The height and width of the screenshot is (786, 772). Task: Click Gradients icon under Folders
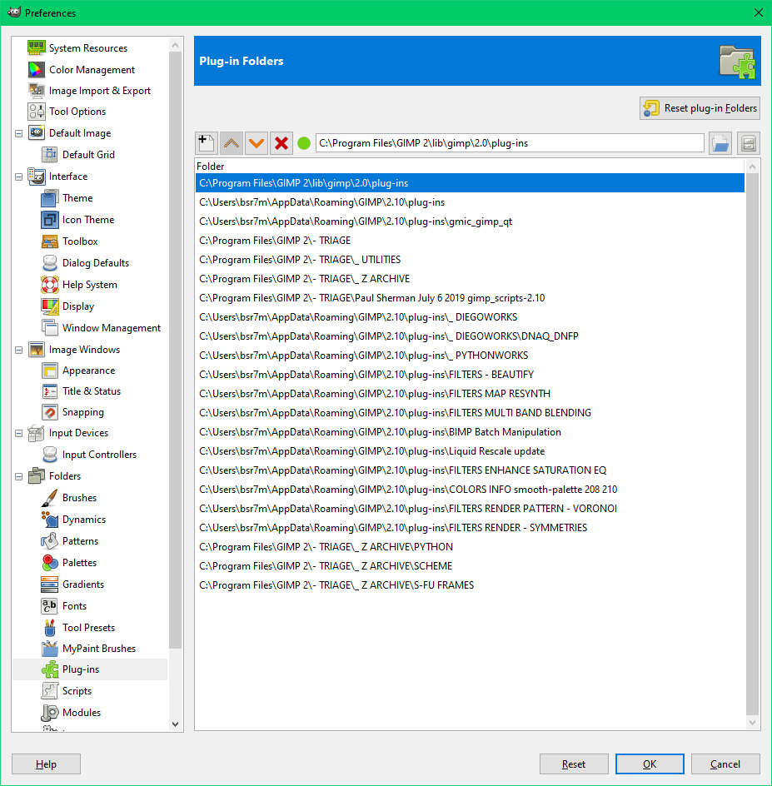[50, 584]
